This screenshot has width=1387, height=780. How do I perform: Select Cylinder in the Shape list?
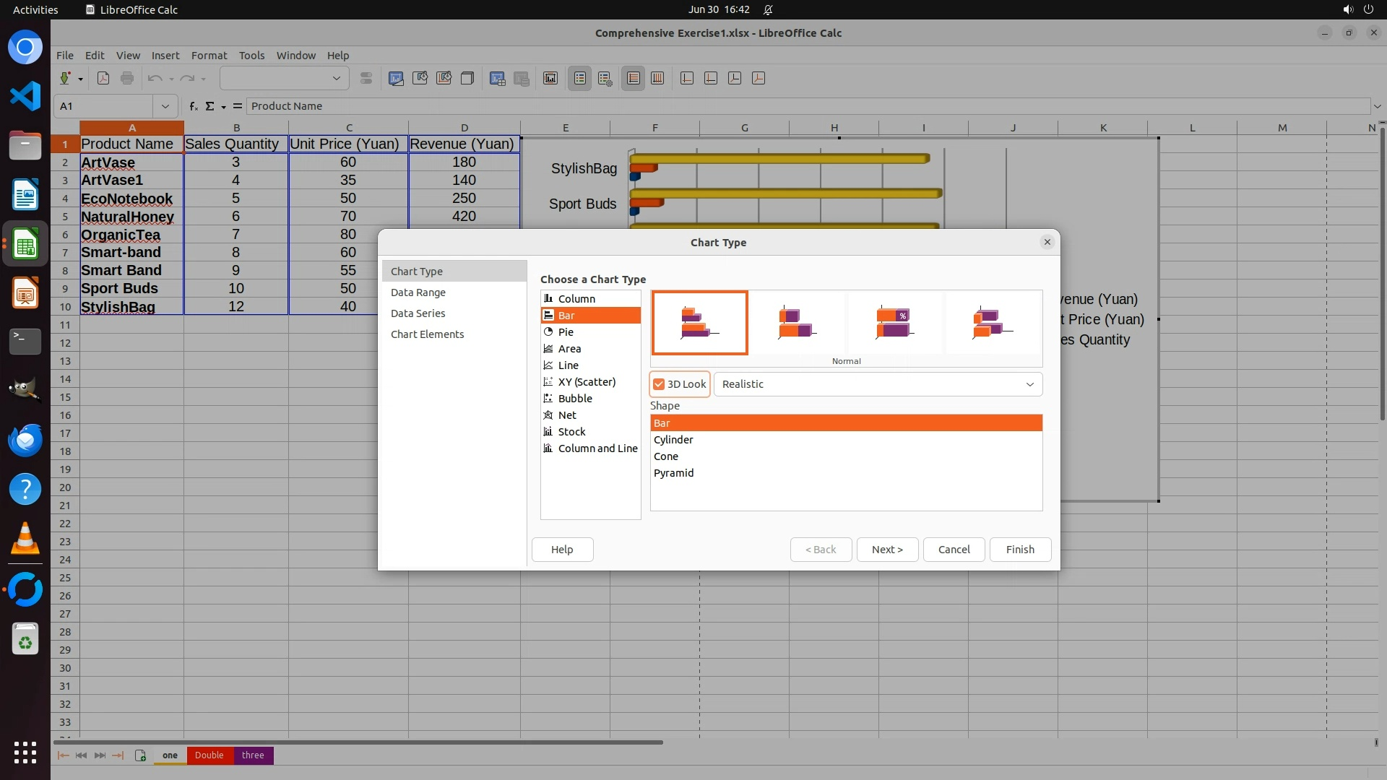[673, 440]
